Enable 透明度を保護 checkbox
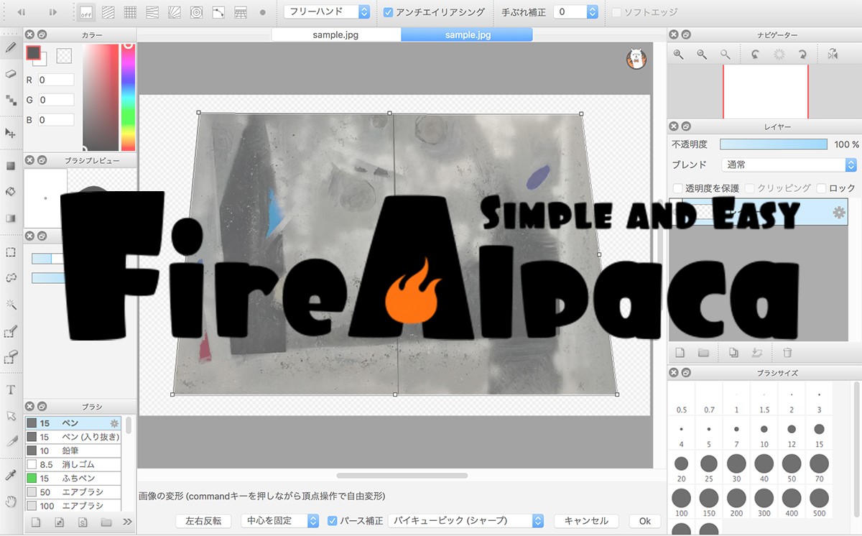Viewport: 862px width, 536px height. 677,188
